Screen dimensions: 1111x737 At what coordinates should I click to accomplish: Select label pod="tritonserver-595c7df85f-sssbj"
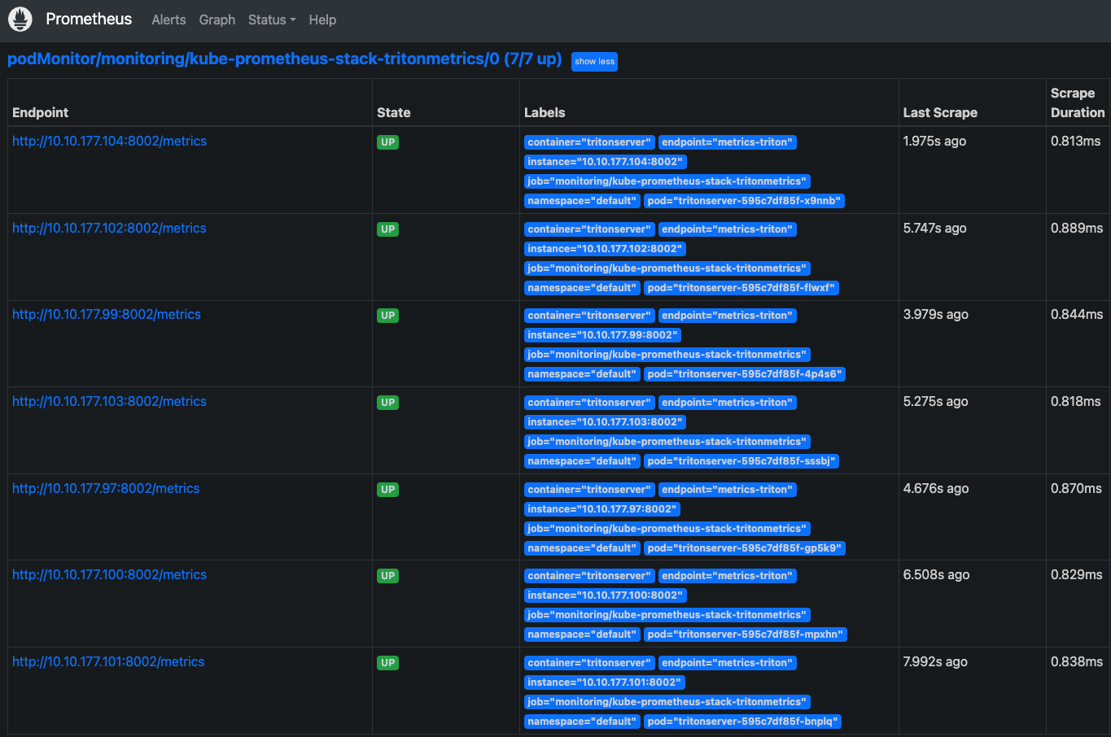point(741,461)
